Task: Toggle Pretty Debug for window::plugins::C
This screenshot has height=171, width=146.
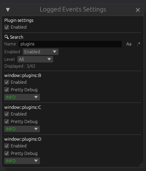Action: point(7,122)
